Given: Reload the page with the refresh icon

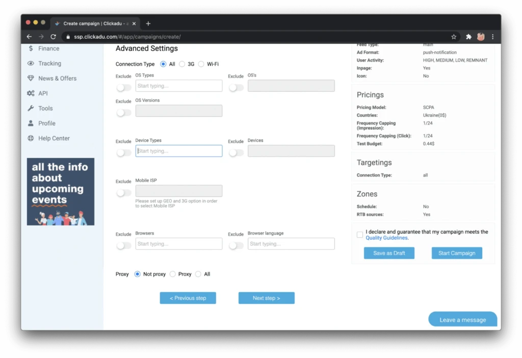Looking at the screenshot, I should [x=53, y=37].
